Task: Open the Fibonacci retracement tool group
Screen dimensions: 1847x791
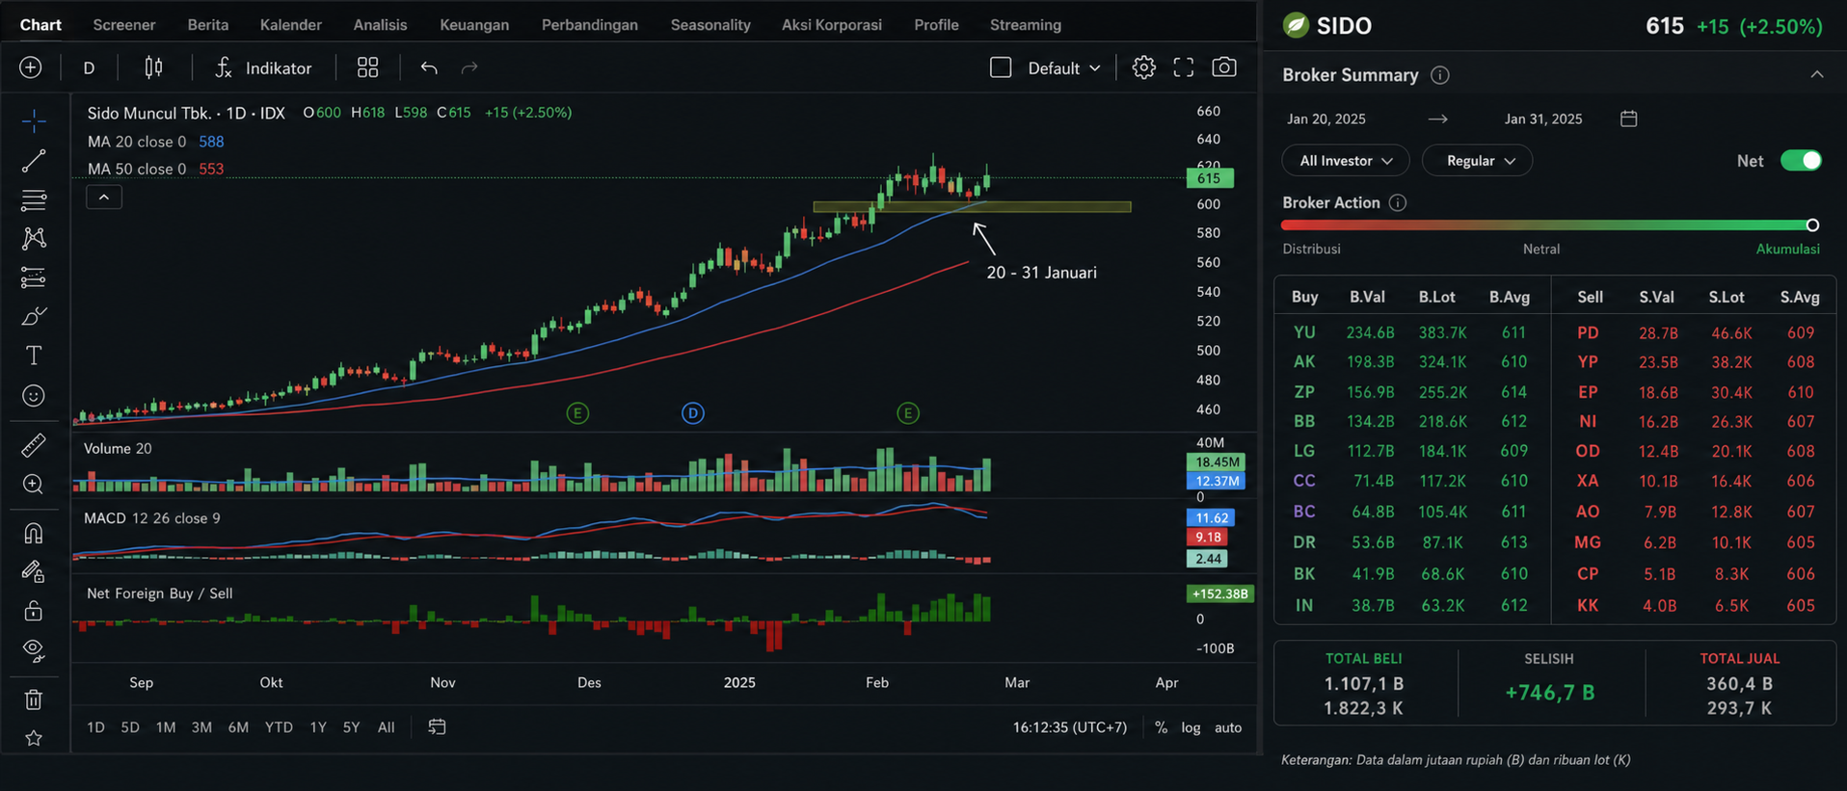Action: (x=34, y=199)
